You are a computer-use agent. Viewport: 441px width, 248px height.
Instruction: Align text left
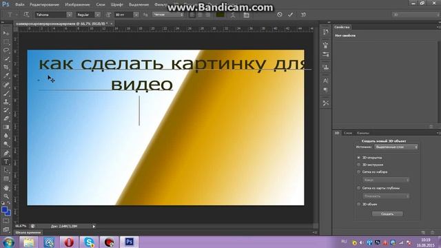(x=192, y=14)
